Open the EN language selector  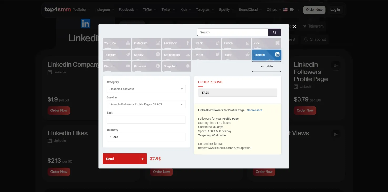pyautogui.click(x=291, y=10)
